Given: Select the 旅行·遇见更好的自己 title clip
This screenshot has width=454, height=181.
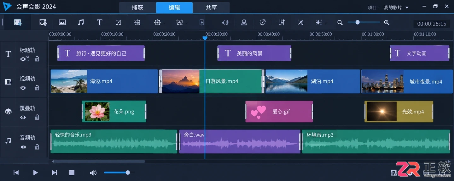Looking at the screenshot, I should click(101, 53).
